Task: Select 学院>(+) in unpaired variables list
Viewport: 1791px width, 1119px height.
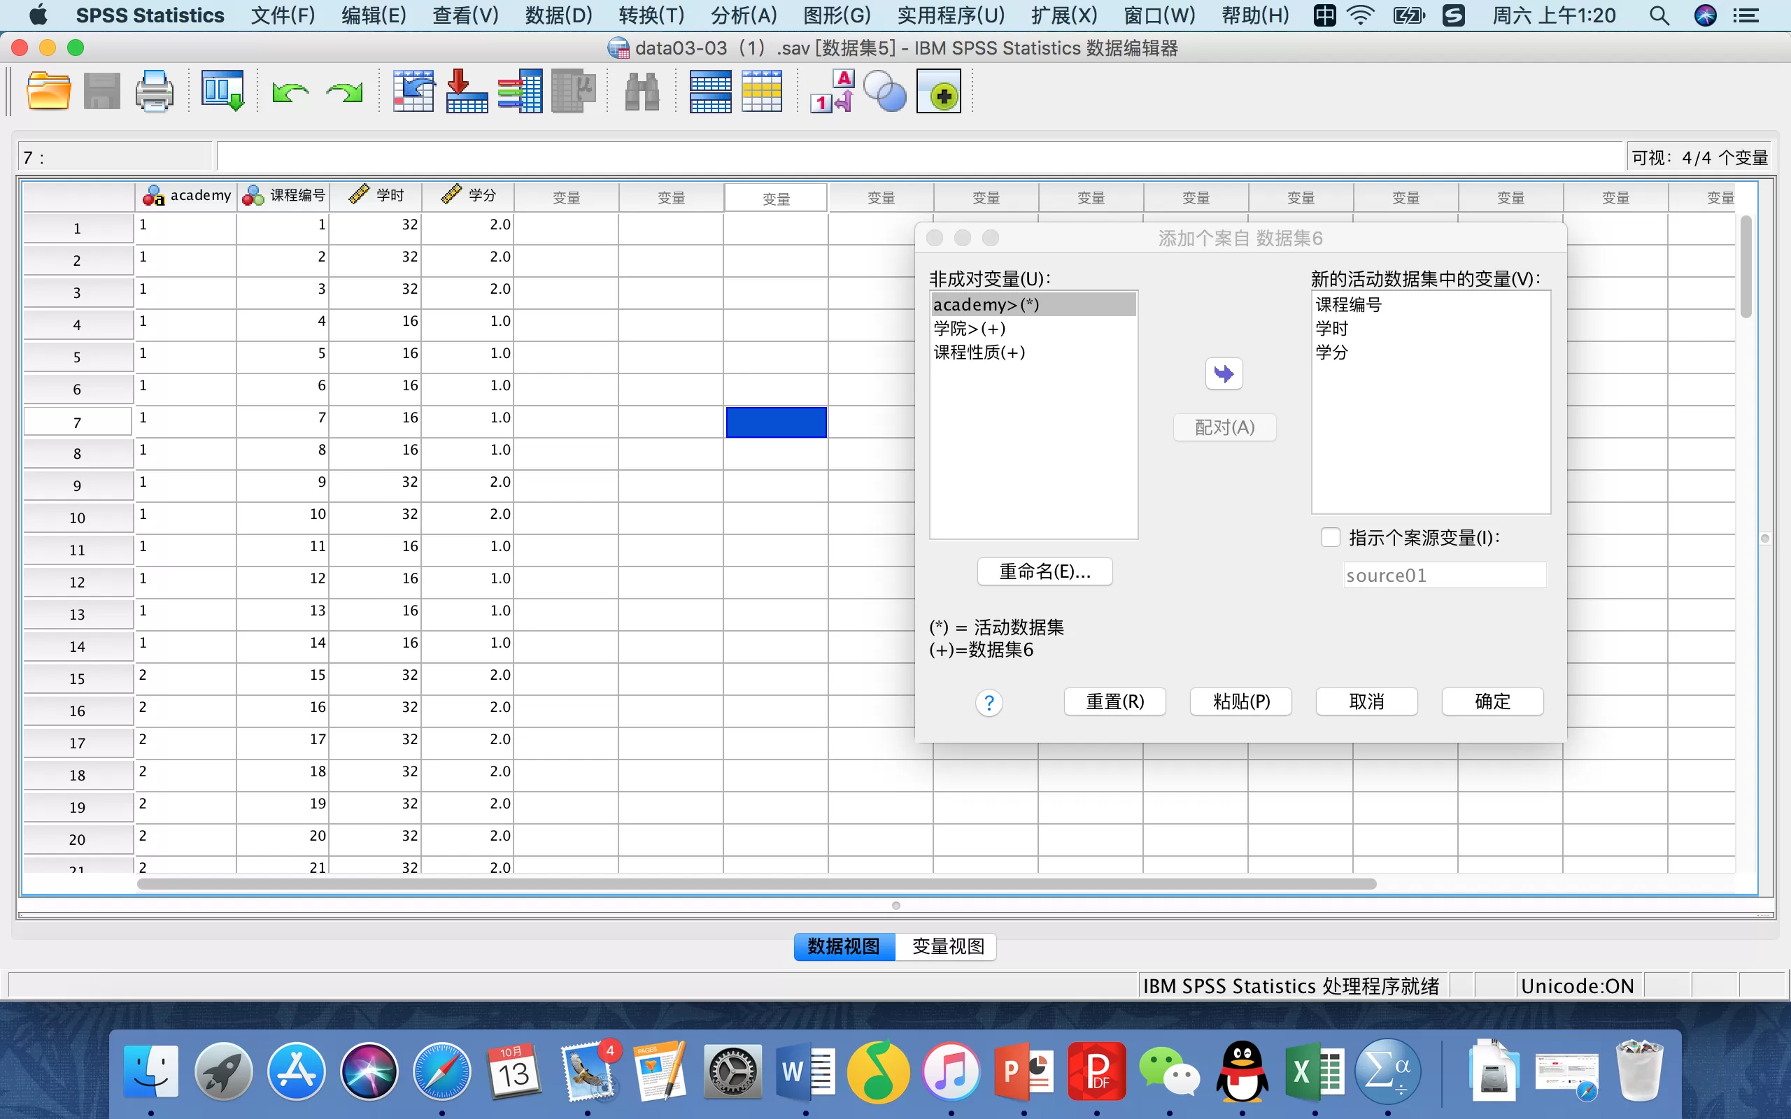Action: 968,328
